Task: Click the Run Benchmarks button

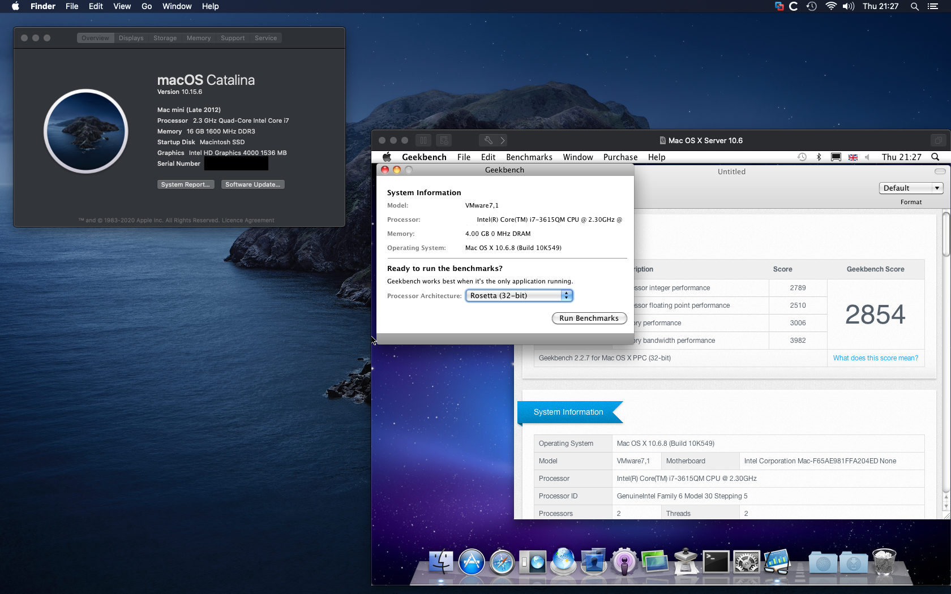Action: [589, 318]
